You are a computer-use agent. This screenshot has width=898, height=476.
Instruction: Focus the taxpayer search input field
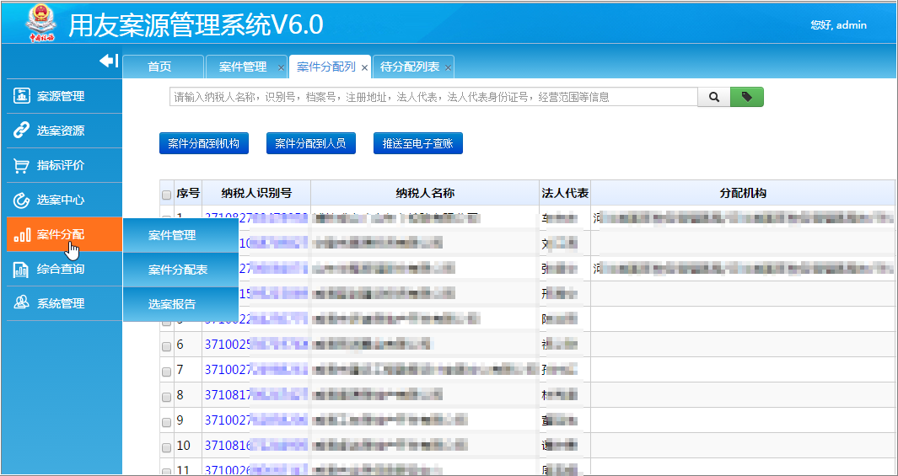433,97
